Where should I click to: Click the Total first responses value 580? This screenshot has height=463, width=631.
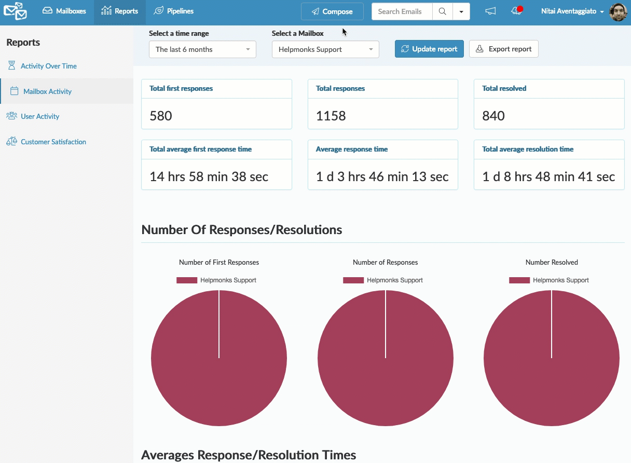[161, 116]
